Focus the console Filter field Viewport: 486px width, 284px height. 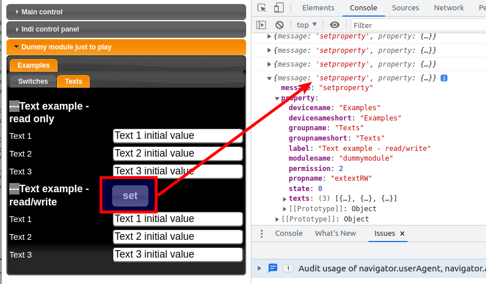(419, 25)
